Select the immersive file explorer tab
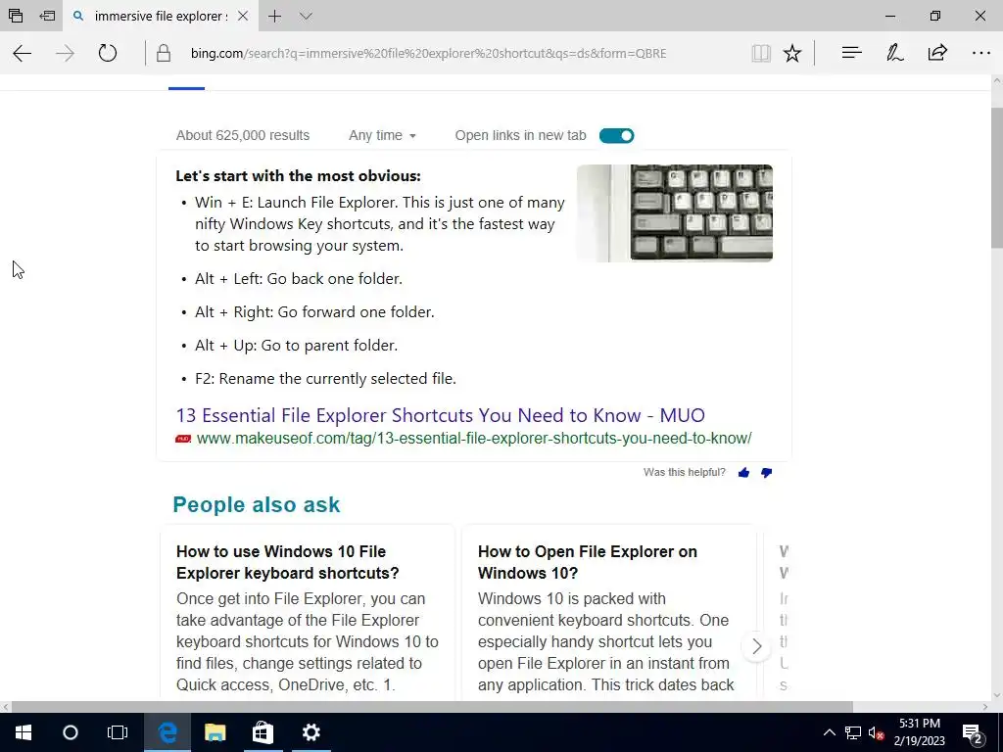This screenshot has width=1003, height=752. 160,16
